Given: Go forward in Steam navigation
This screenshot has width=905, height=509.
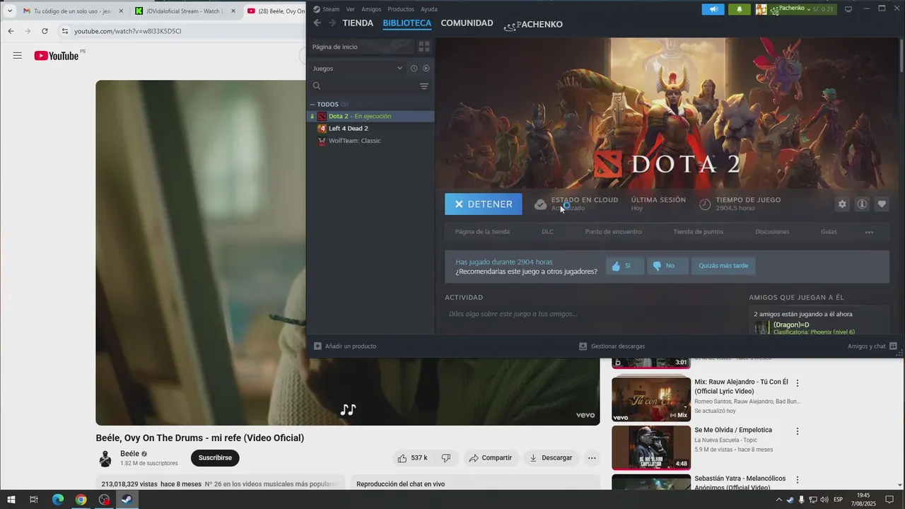Looking at the screenshot, I should [332, 23].
